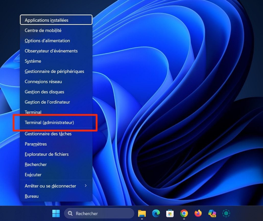Screen dimensions: 263x221
Task: Open Options d'alimentation
Action: pos(56,41)
